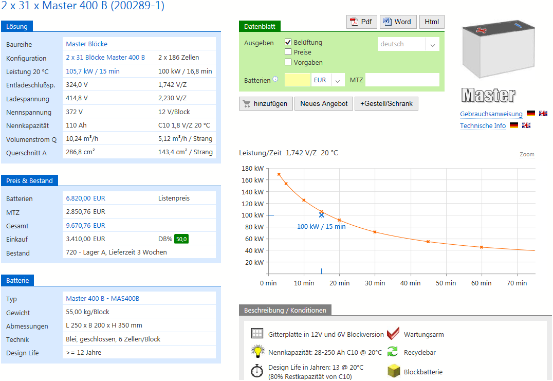
Task: Click the Zoom link above the chart
Action: click(527, 155)
